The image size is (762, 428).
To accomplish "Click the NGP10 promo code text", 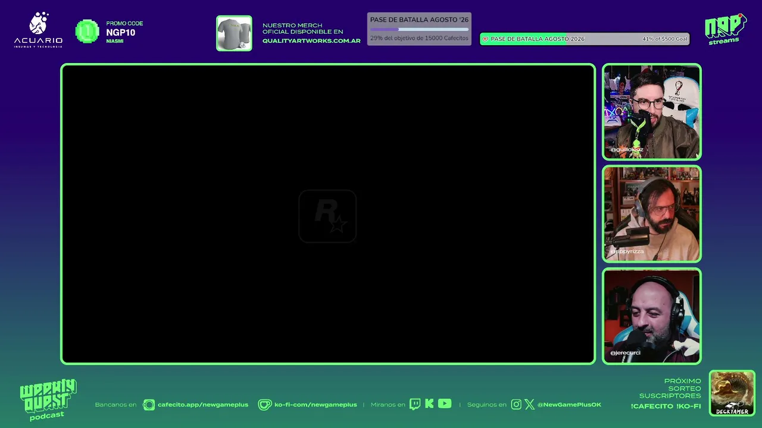I will [121, 33].
